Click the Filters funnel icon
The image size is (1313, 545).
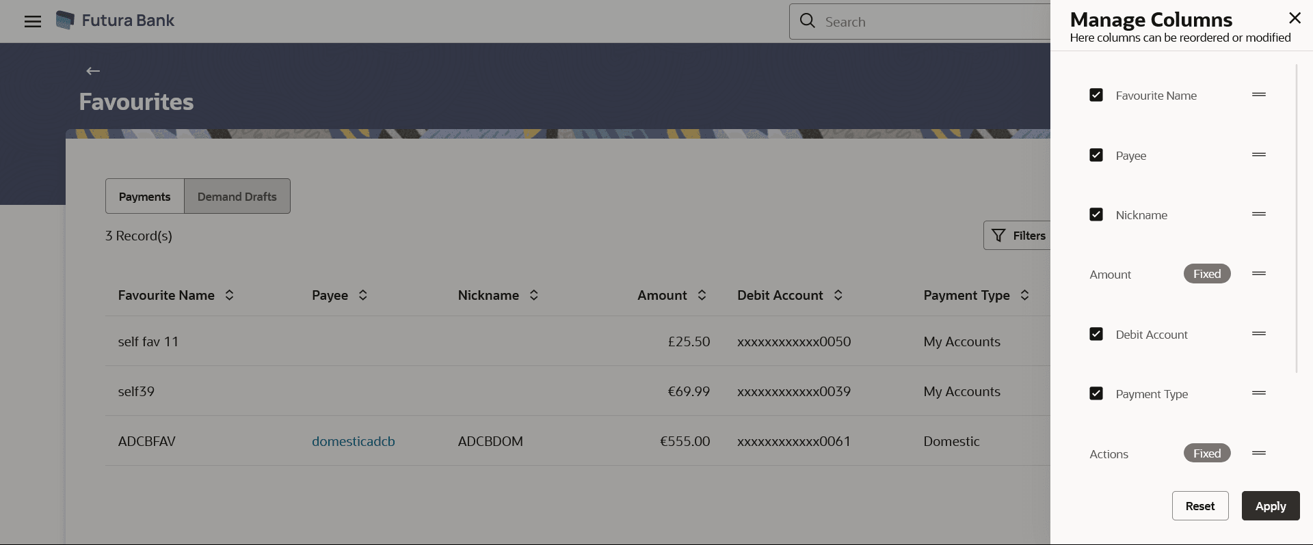point(998,236)
